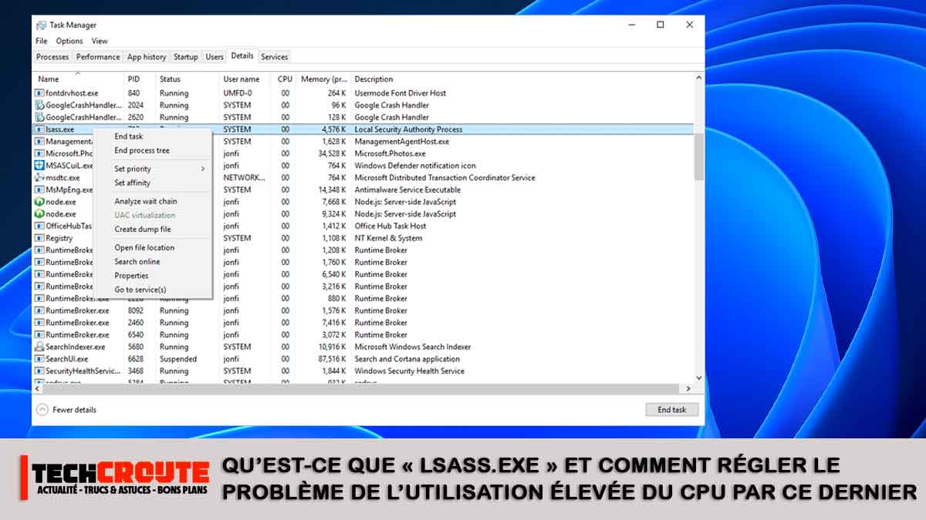Click the SearchIndexer.exe process icon
This screenshot has height=520, width=926.
[x=40, y=347]
